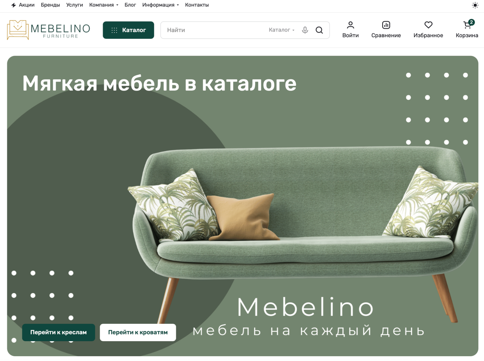Expand the Компания dropdown menu
The width and height of the screenshot is (484, 361).
coord(104,5)
